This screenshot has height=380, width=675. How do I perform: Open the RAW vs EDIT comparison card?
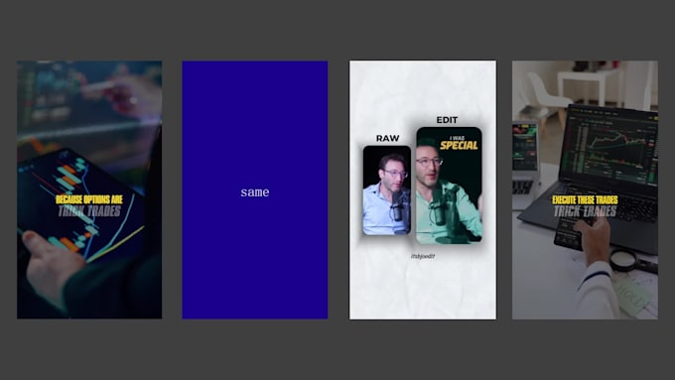(423, 190)
